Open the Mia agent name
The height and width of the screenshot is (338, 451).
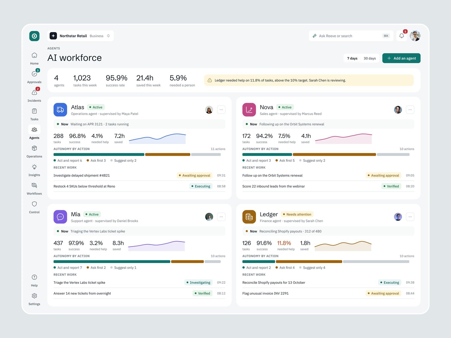click(x=76, y=214)
